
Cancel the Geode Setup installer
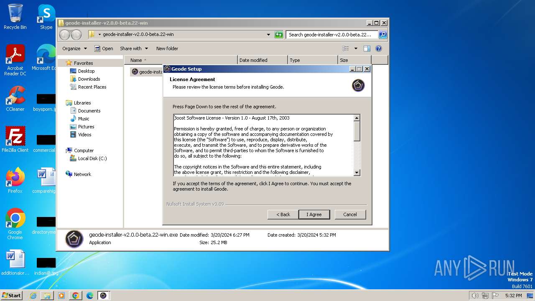pos(350,214)
